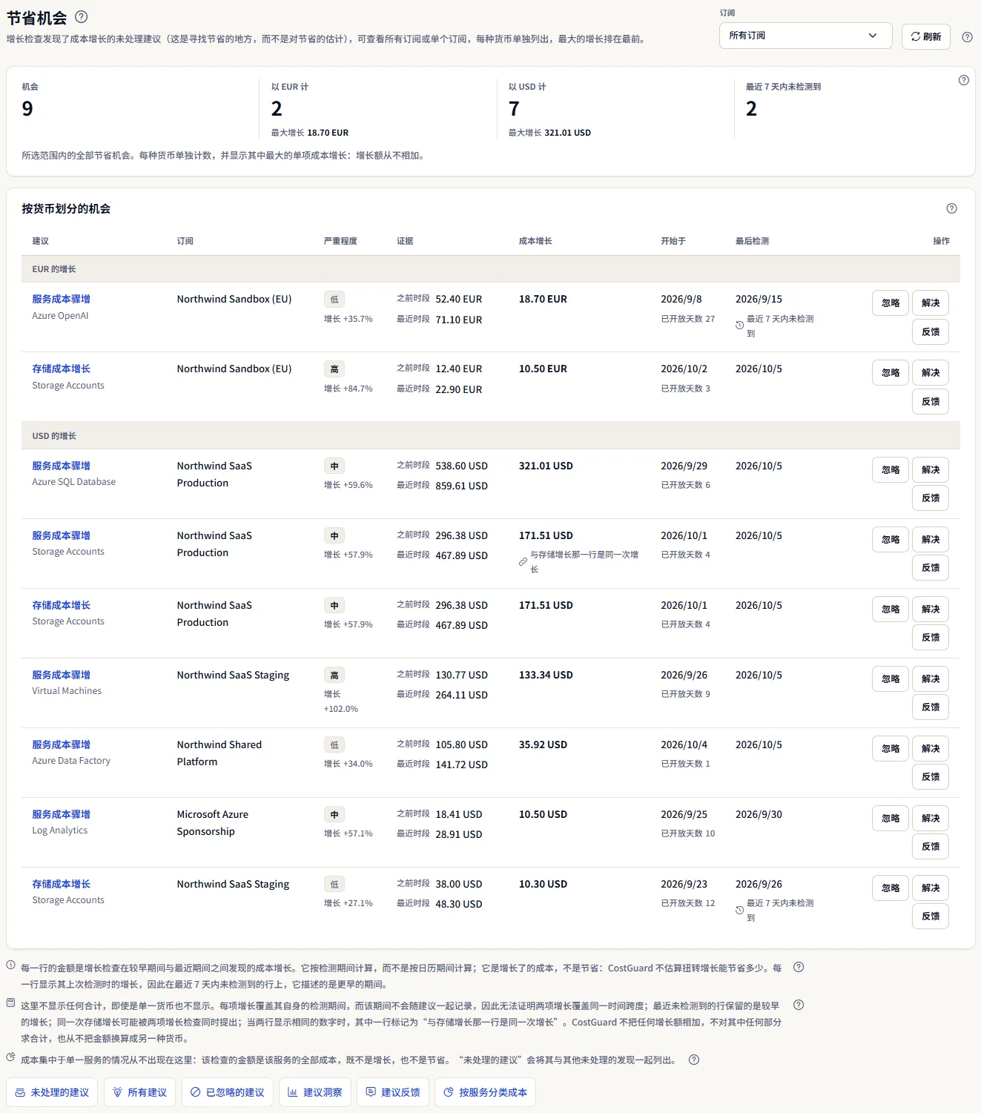Click 反馈 in the Northwind Sandbox 10.50 EUR row

(x=931, y=401)
